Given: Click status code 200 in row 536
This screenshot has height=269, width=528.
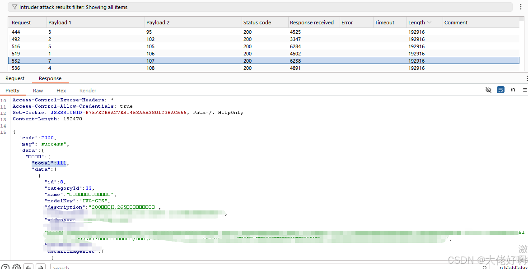Looking at the screenshot, I should [248, 68].
